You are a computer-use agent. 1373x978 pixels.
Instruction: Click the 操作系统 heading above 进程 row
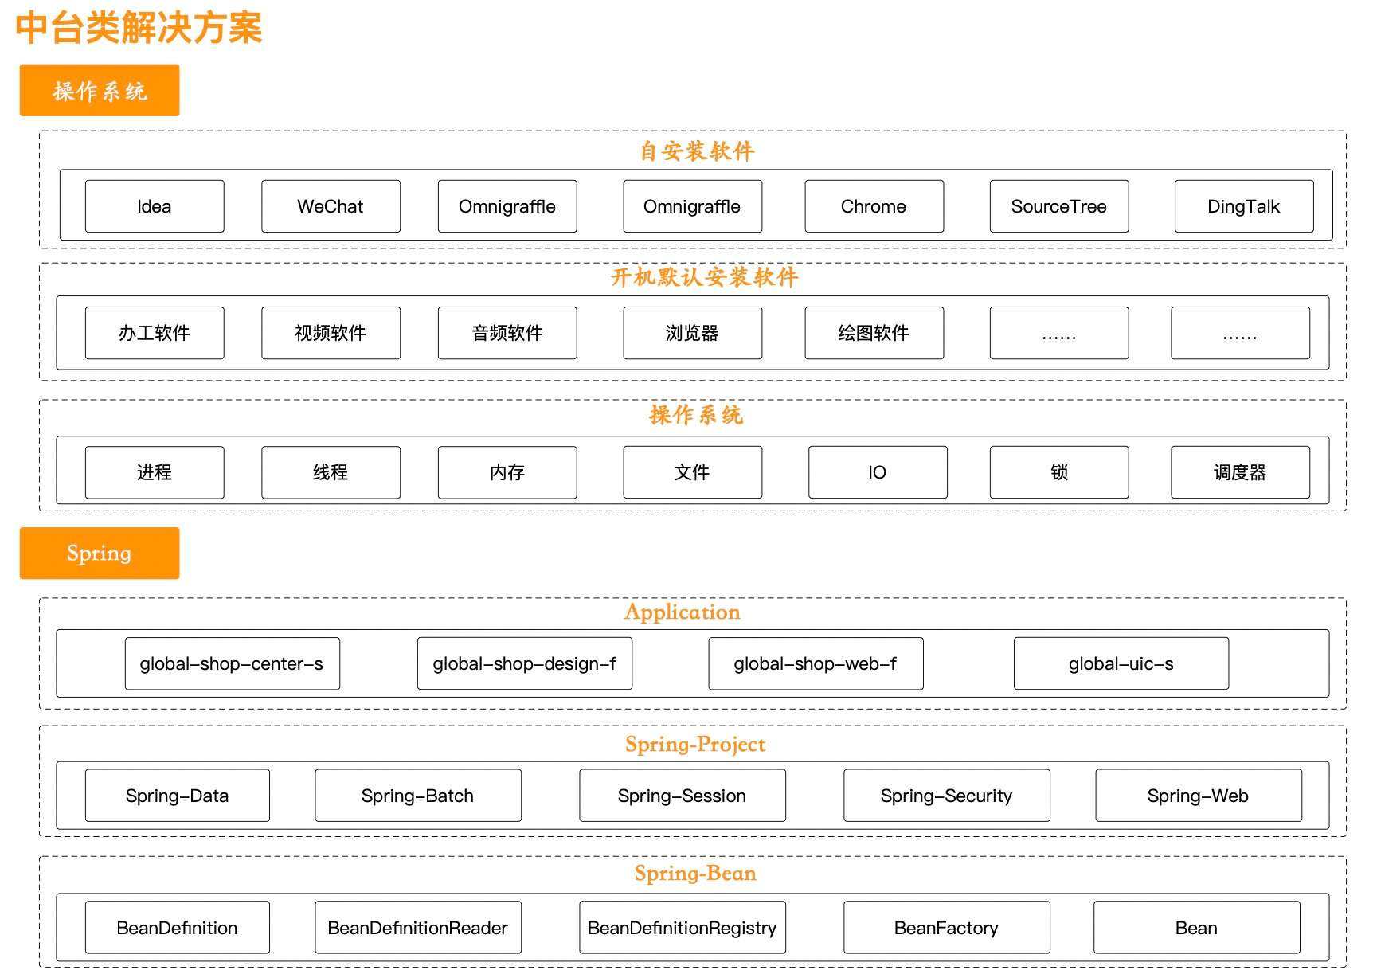point(696,415)
